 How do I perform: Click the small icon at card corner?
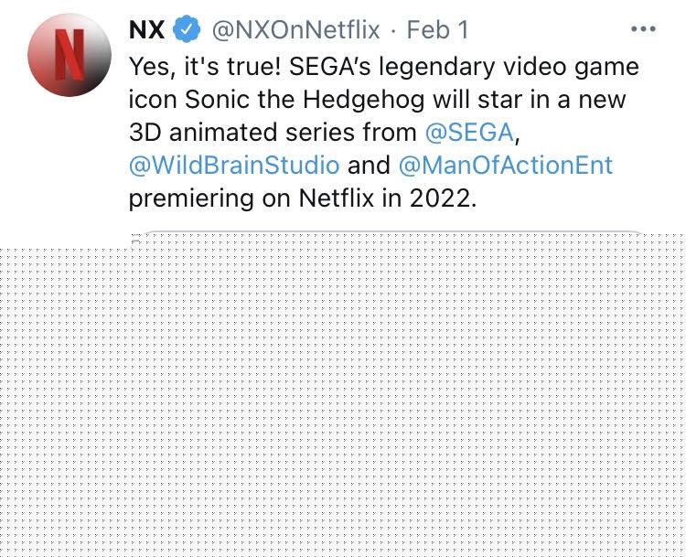pyautogui.click(x=135, y=240)
